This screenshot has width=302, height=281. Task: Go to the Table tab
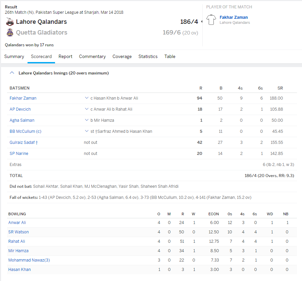click(x=170, y=56)
